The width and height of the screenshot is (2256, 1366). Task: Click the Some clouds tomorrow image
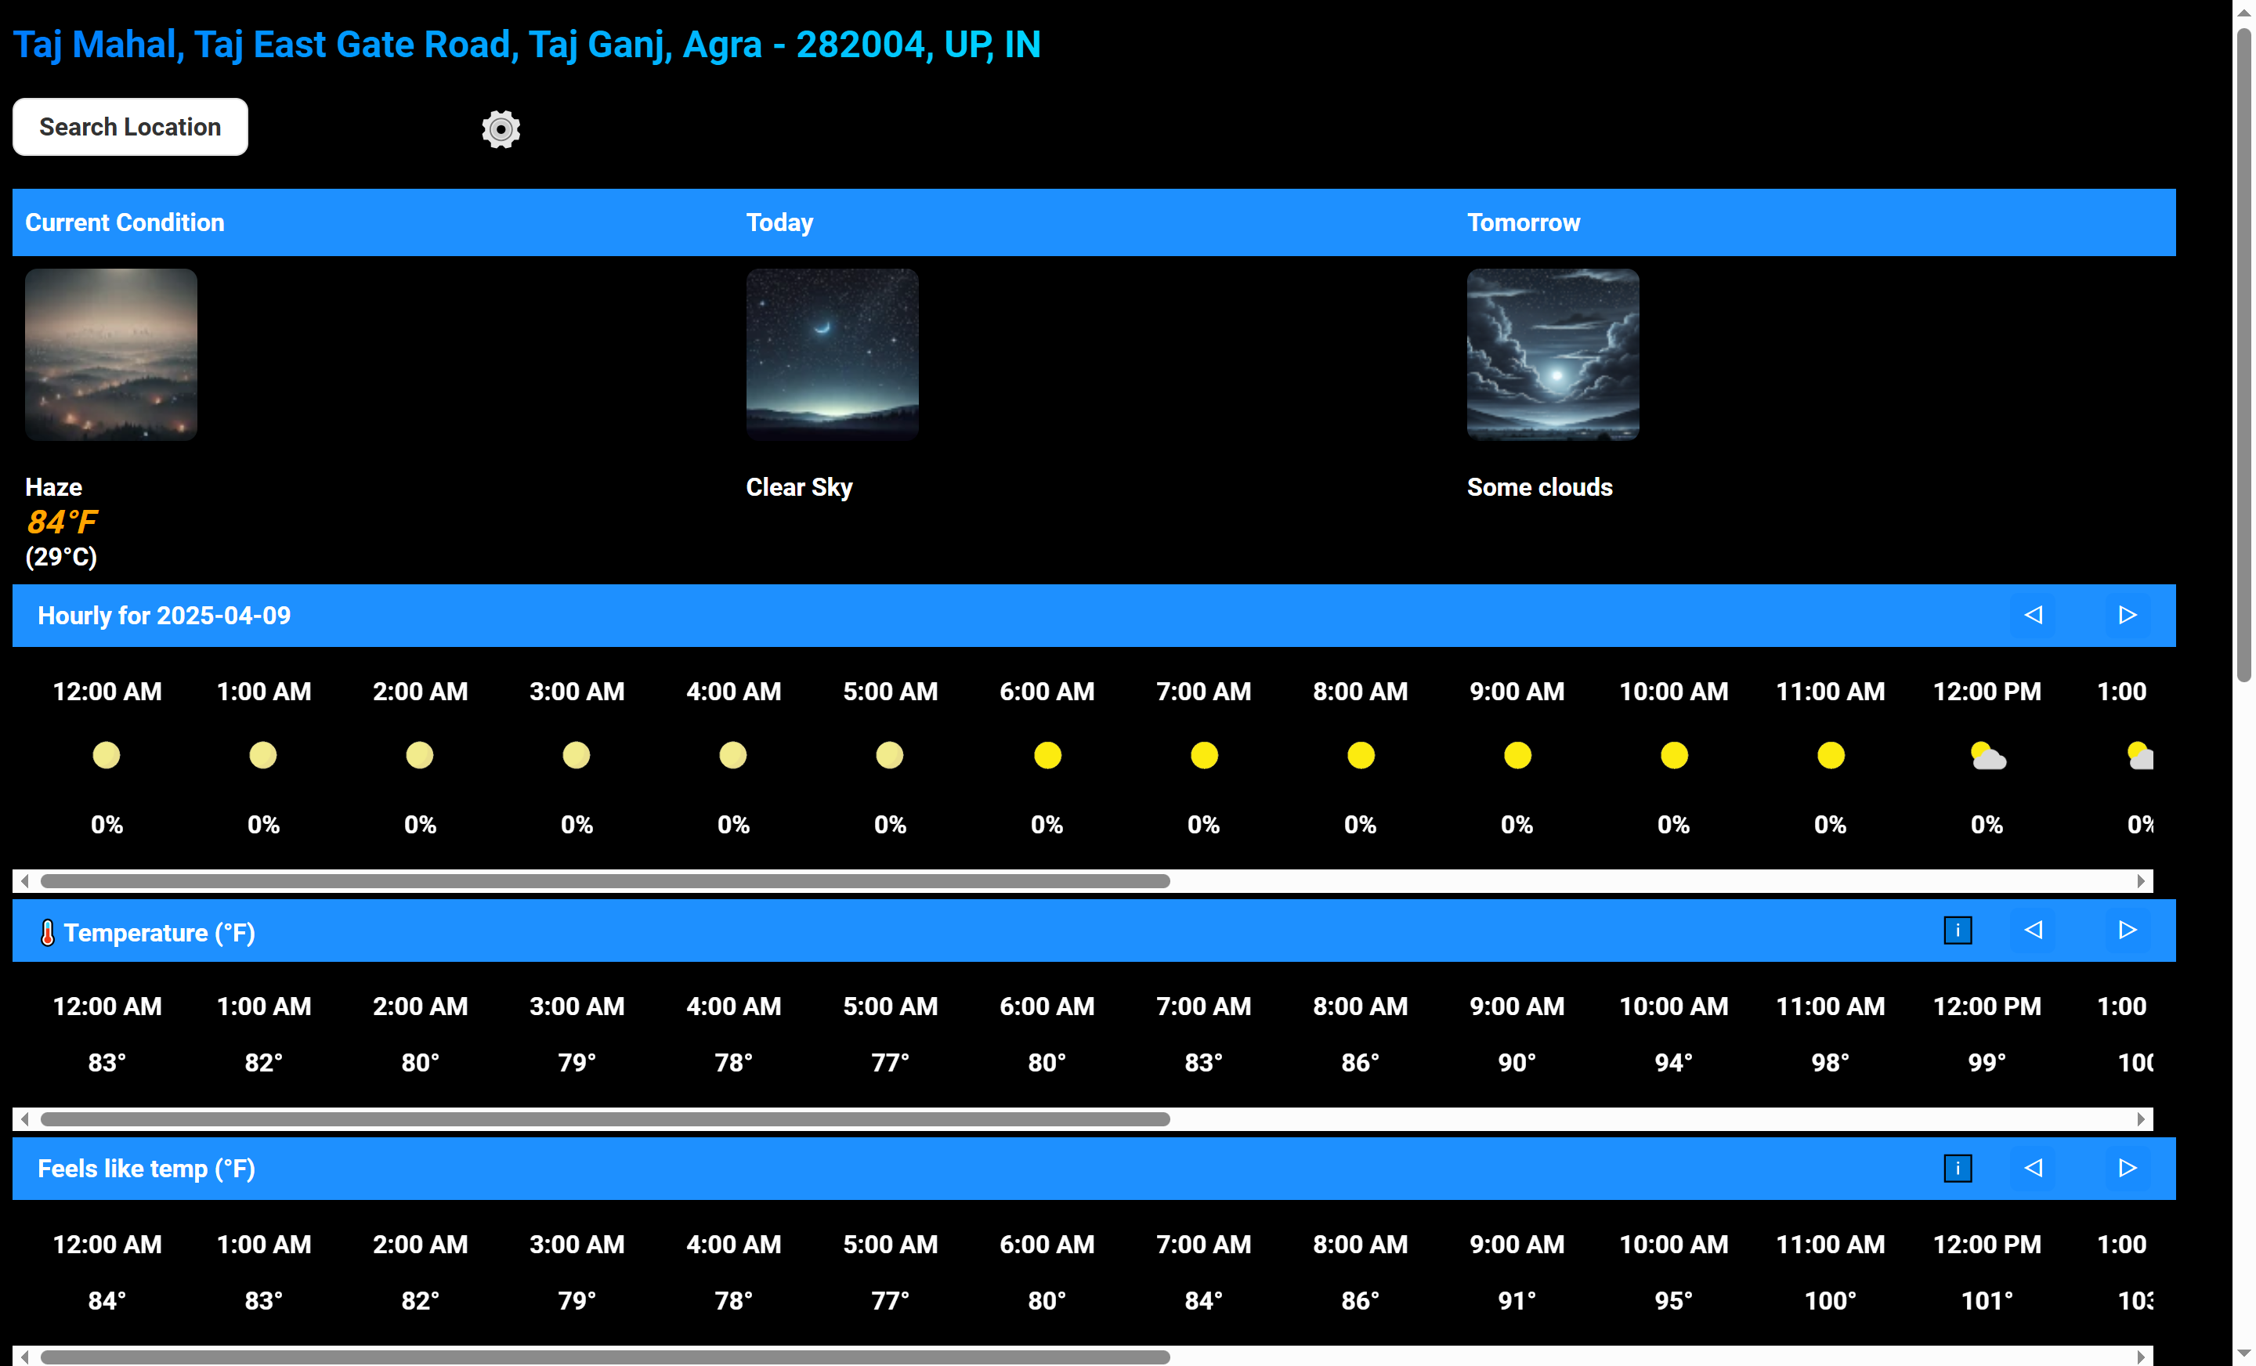(1553, 354)
